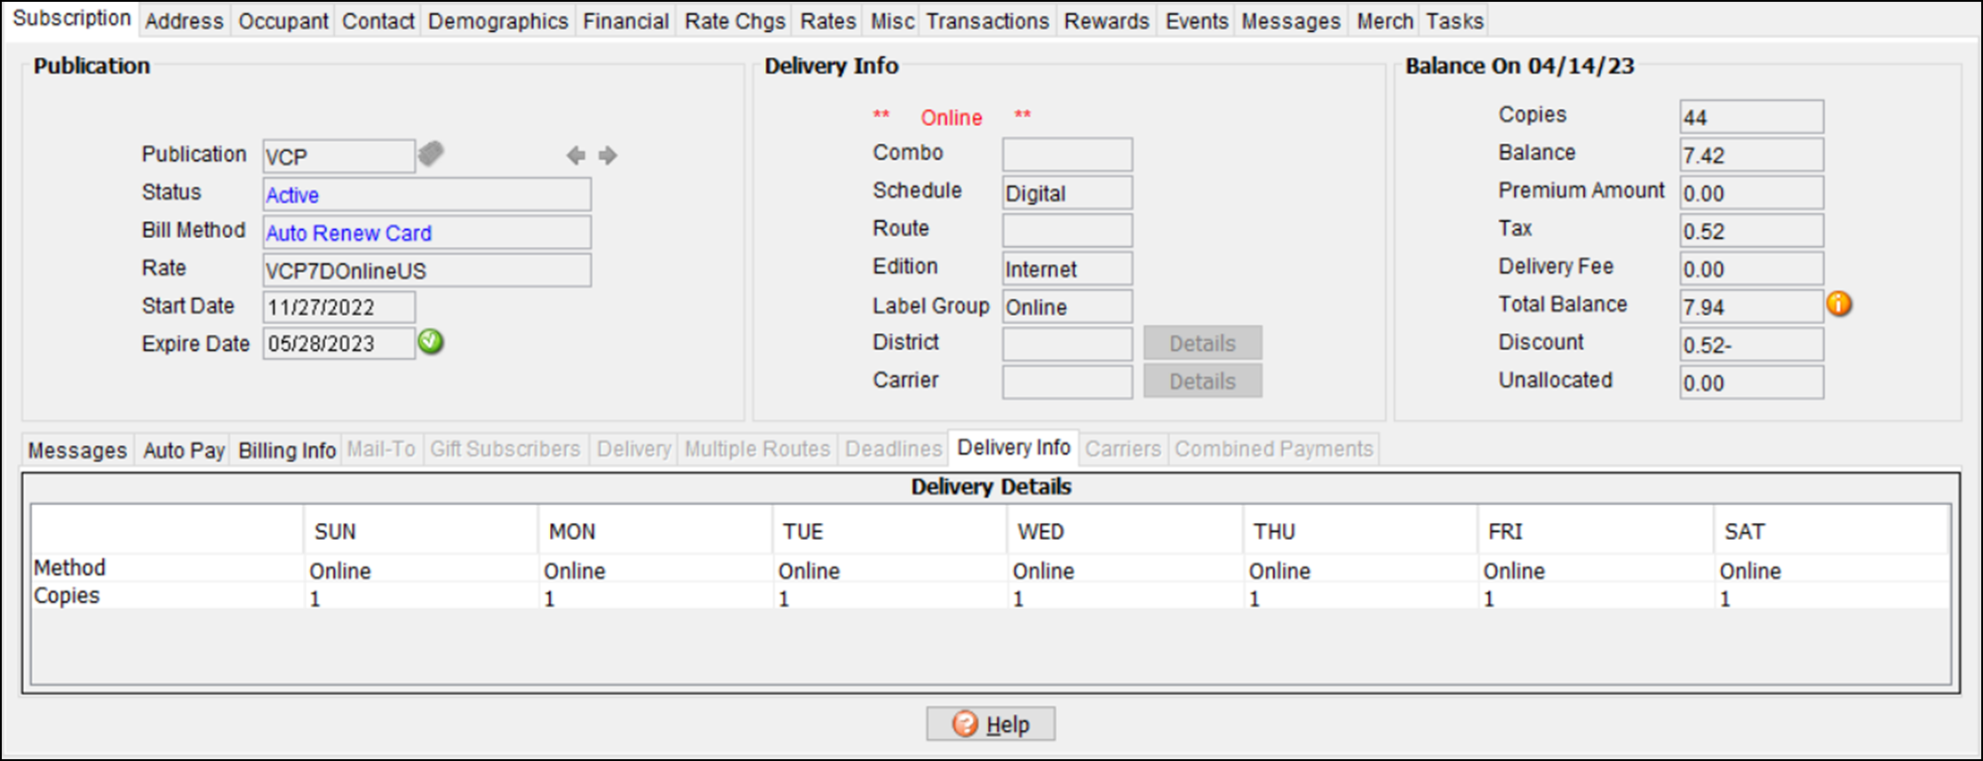Screen dimensions: 1983x761
Task: Click the Active status link
Action: 292,195
